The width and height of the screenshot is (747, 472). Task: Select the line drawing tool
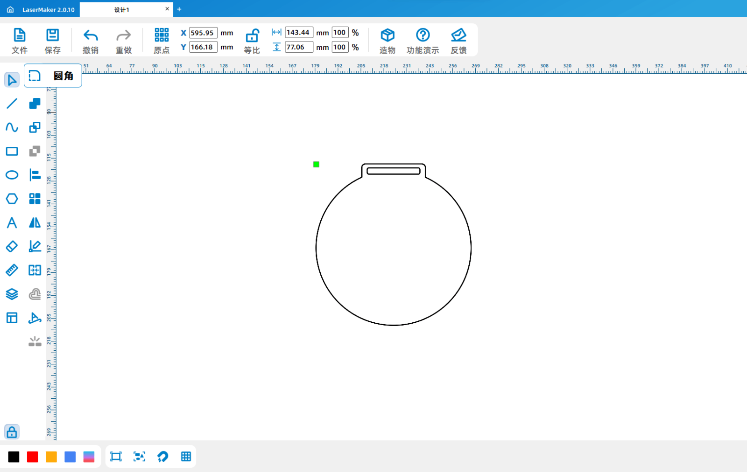tap(12, 104)
